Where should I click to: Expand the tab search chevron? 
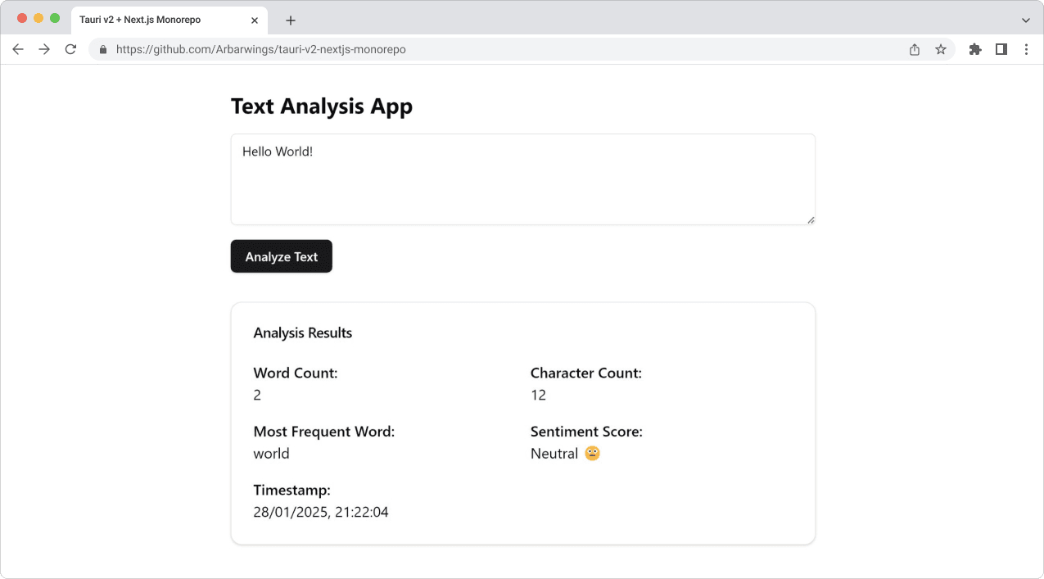point(1025,20)
